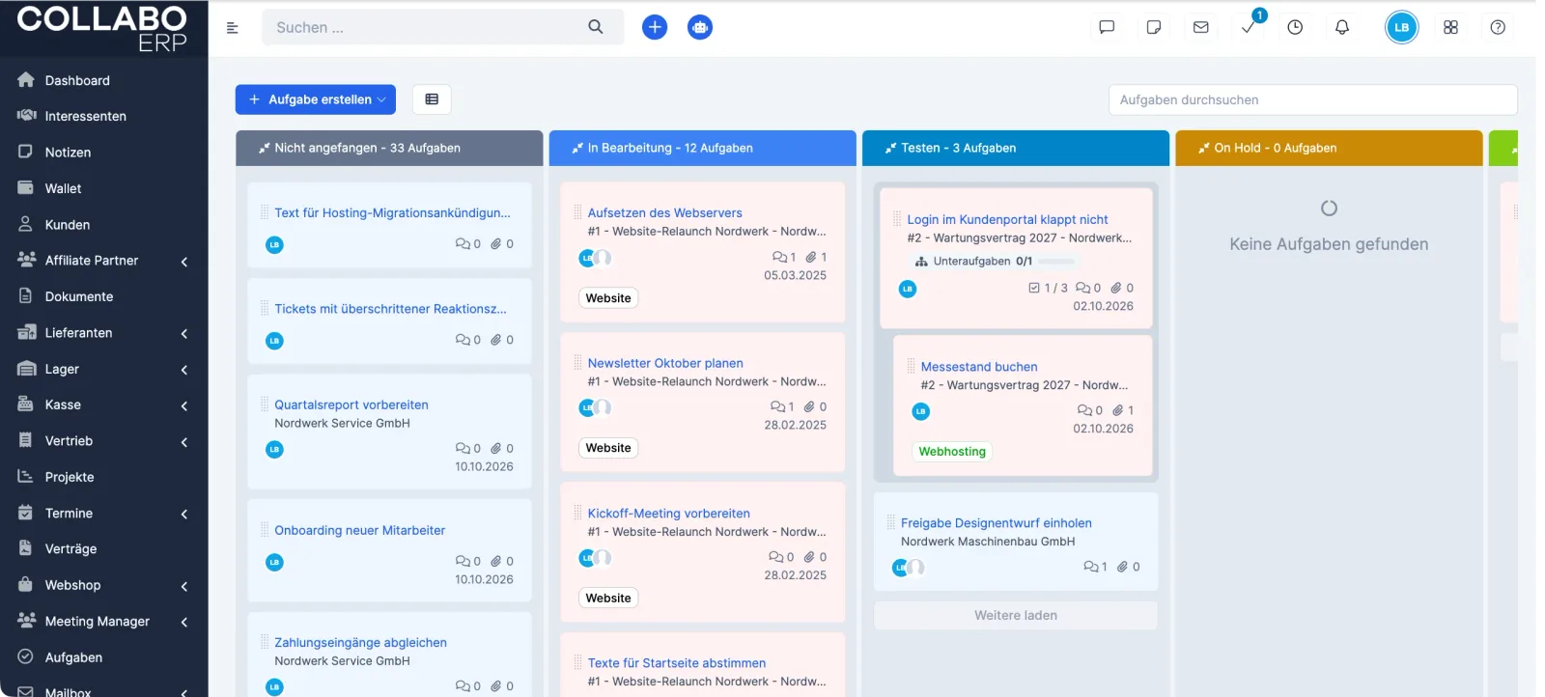Click the search magnifier icon
Image resolution: width=1545 pixels, height=697 pixels.
pyautogui.click(x=596, y=27)
